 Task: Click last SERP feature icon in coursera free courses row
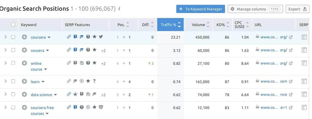pos(101,107)
